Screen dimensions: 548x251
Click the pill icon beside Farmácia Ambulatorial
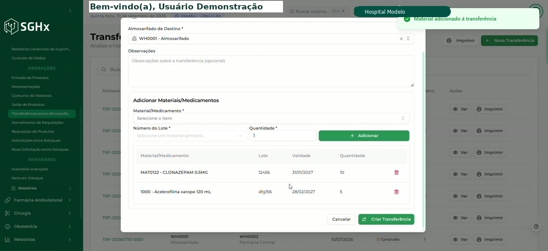8,200
